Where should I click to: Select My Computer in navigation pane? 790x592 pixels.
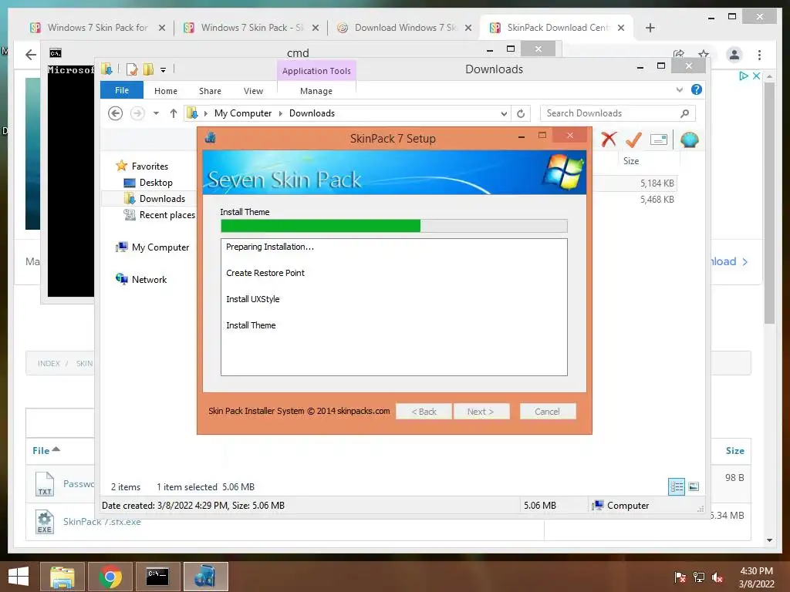pos(160,247)
